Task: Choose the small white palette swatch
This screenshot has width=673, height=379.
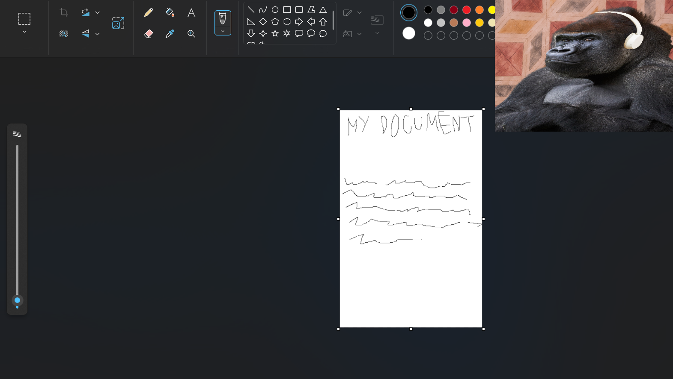Action: click(x=428, y=23)
